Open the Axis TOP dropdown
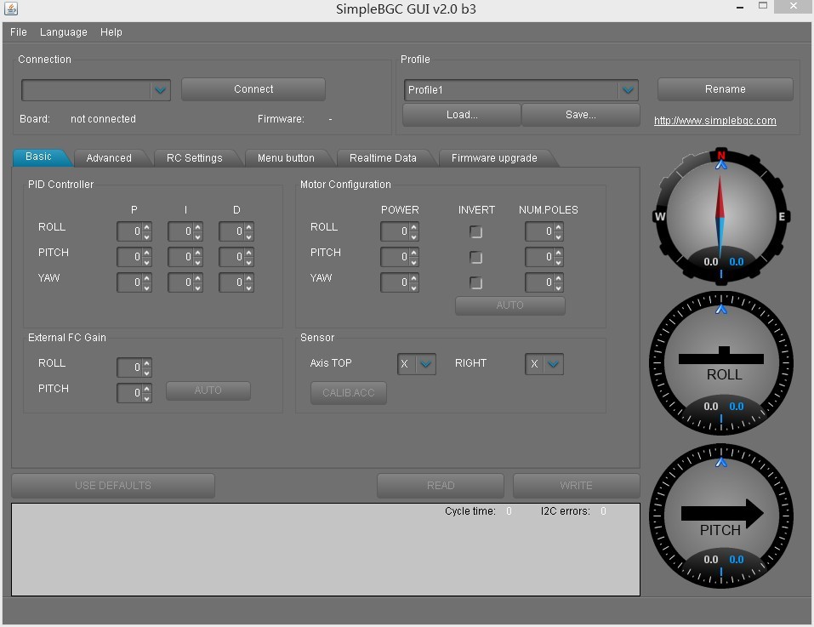The height and width of the screenshot is (627, 814). pyautogui.click(x=426, y=364)
